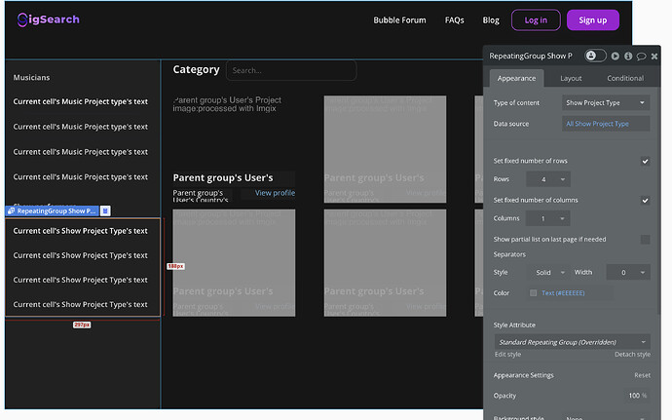The height and width of the screenshot is (420, 672).
Task: Click the repeating group icon on the element label
Action: pyautogui.click(x=11, y=210)
